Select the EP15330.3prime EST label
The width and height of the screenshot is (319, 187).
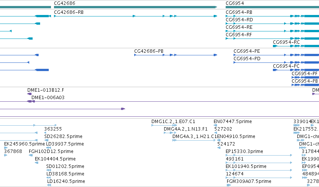tap(244, 151)
